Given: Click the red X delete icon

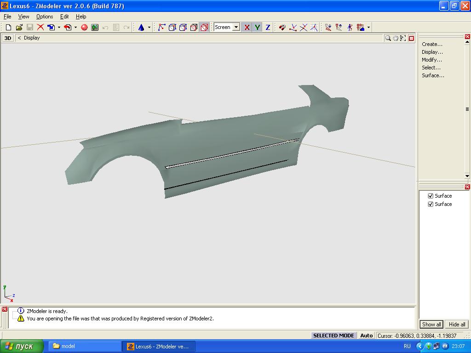Looking at the screenshot, I should [x=40, y=28].
